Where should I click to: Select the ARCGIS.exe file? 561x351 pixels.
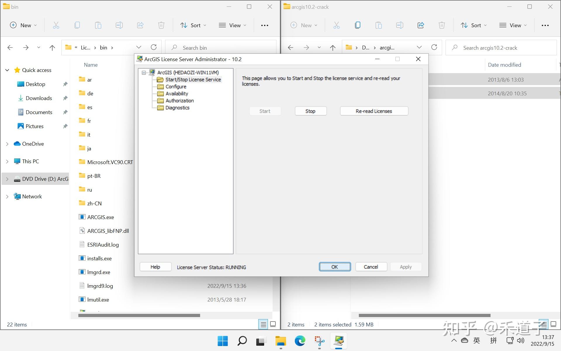[x=101, y=217]
